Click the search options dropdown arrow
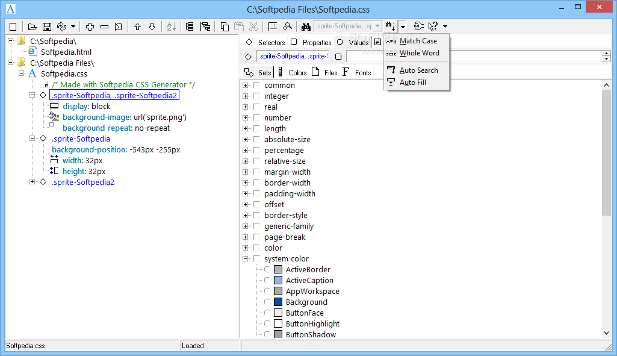This screenshot has width=617, height=356. click(x=403, y=27)
